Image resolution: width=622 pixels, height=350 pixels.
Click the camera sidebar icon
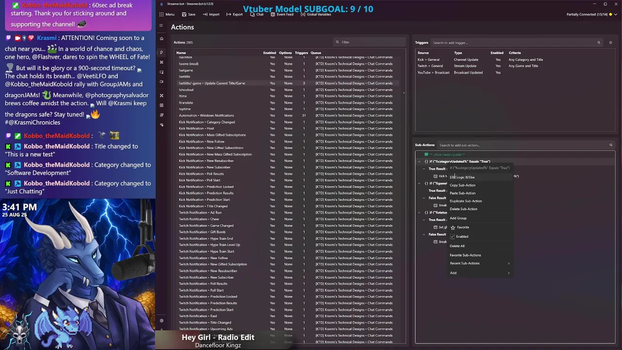[161, 82]
